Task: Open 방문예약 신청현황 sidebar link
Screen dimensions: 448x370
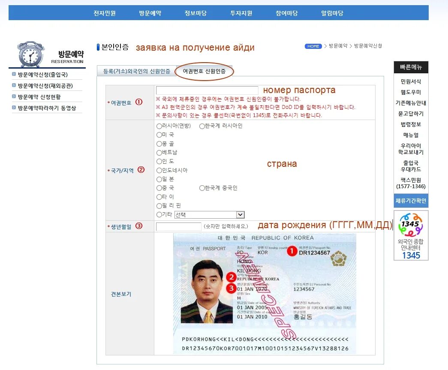Action: (39, 97)
